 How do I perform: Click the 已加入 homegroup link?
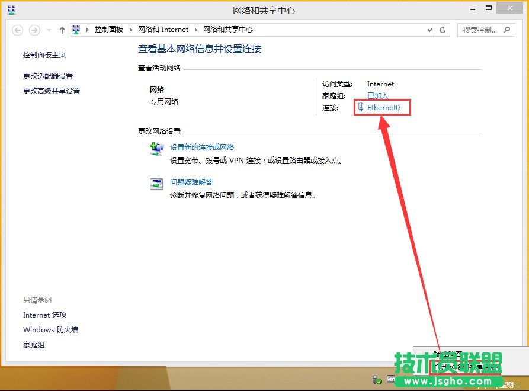click(x=377, y=95)
